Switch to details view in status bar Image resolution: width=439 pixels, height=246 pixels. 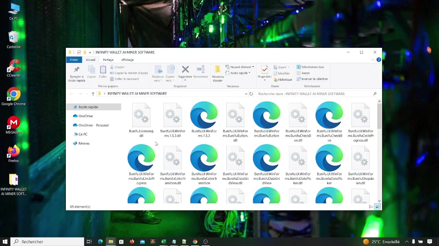point(371,207)
